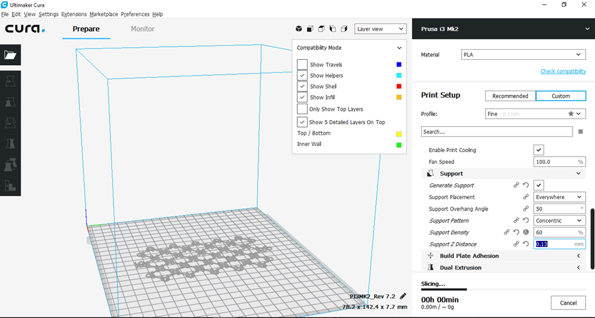Open file with the folder icon
The width and height of the screenshot is (595, 318).
[x=10, y=54]
